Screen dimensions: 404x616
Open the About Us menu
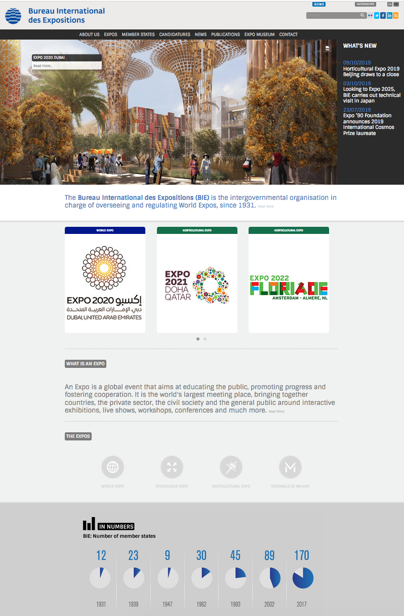[89, 35]
